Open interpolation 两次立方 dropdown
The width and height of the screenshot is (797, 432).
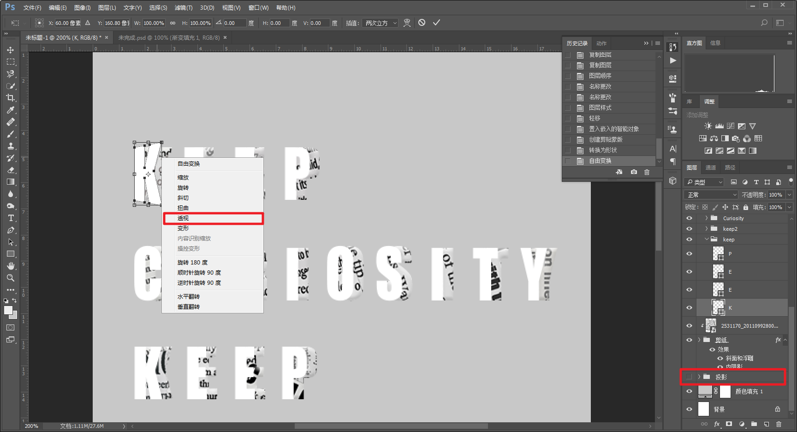(381, 23)
